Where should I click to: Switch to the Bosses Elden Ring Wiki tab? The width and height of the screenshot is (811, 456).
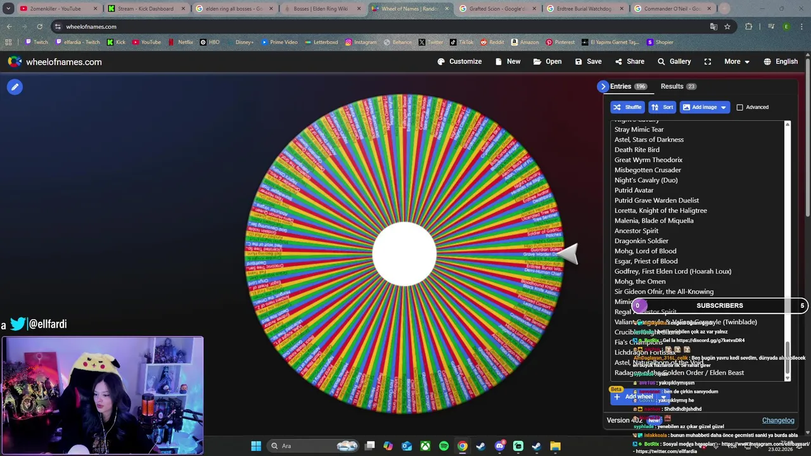321,9
